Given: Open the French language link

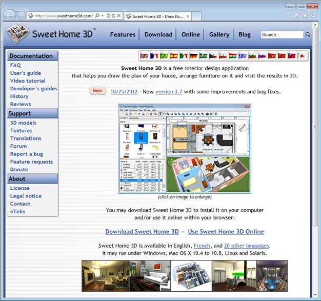Looking at the screenshot, I should point(202,246).
